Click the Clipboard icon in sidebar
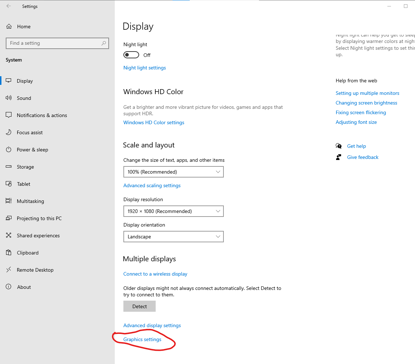 click(x=9, y=253)
